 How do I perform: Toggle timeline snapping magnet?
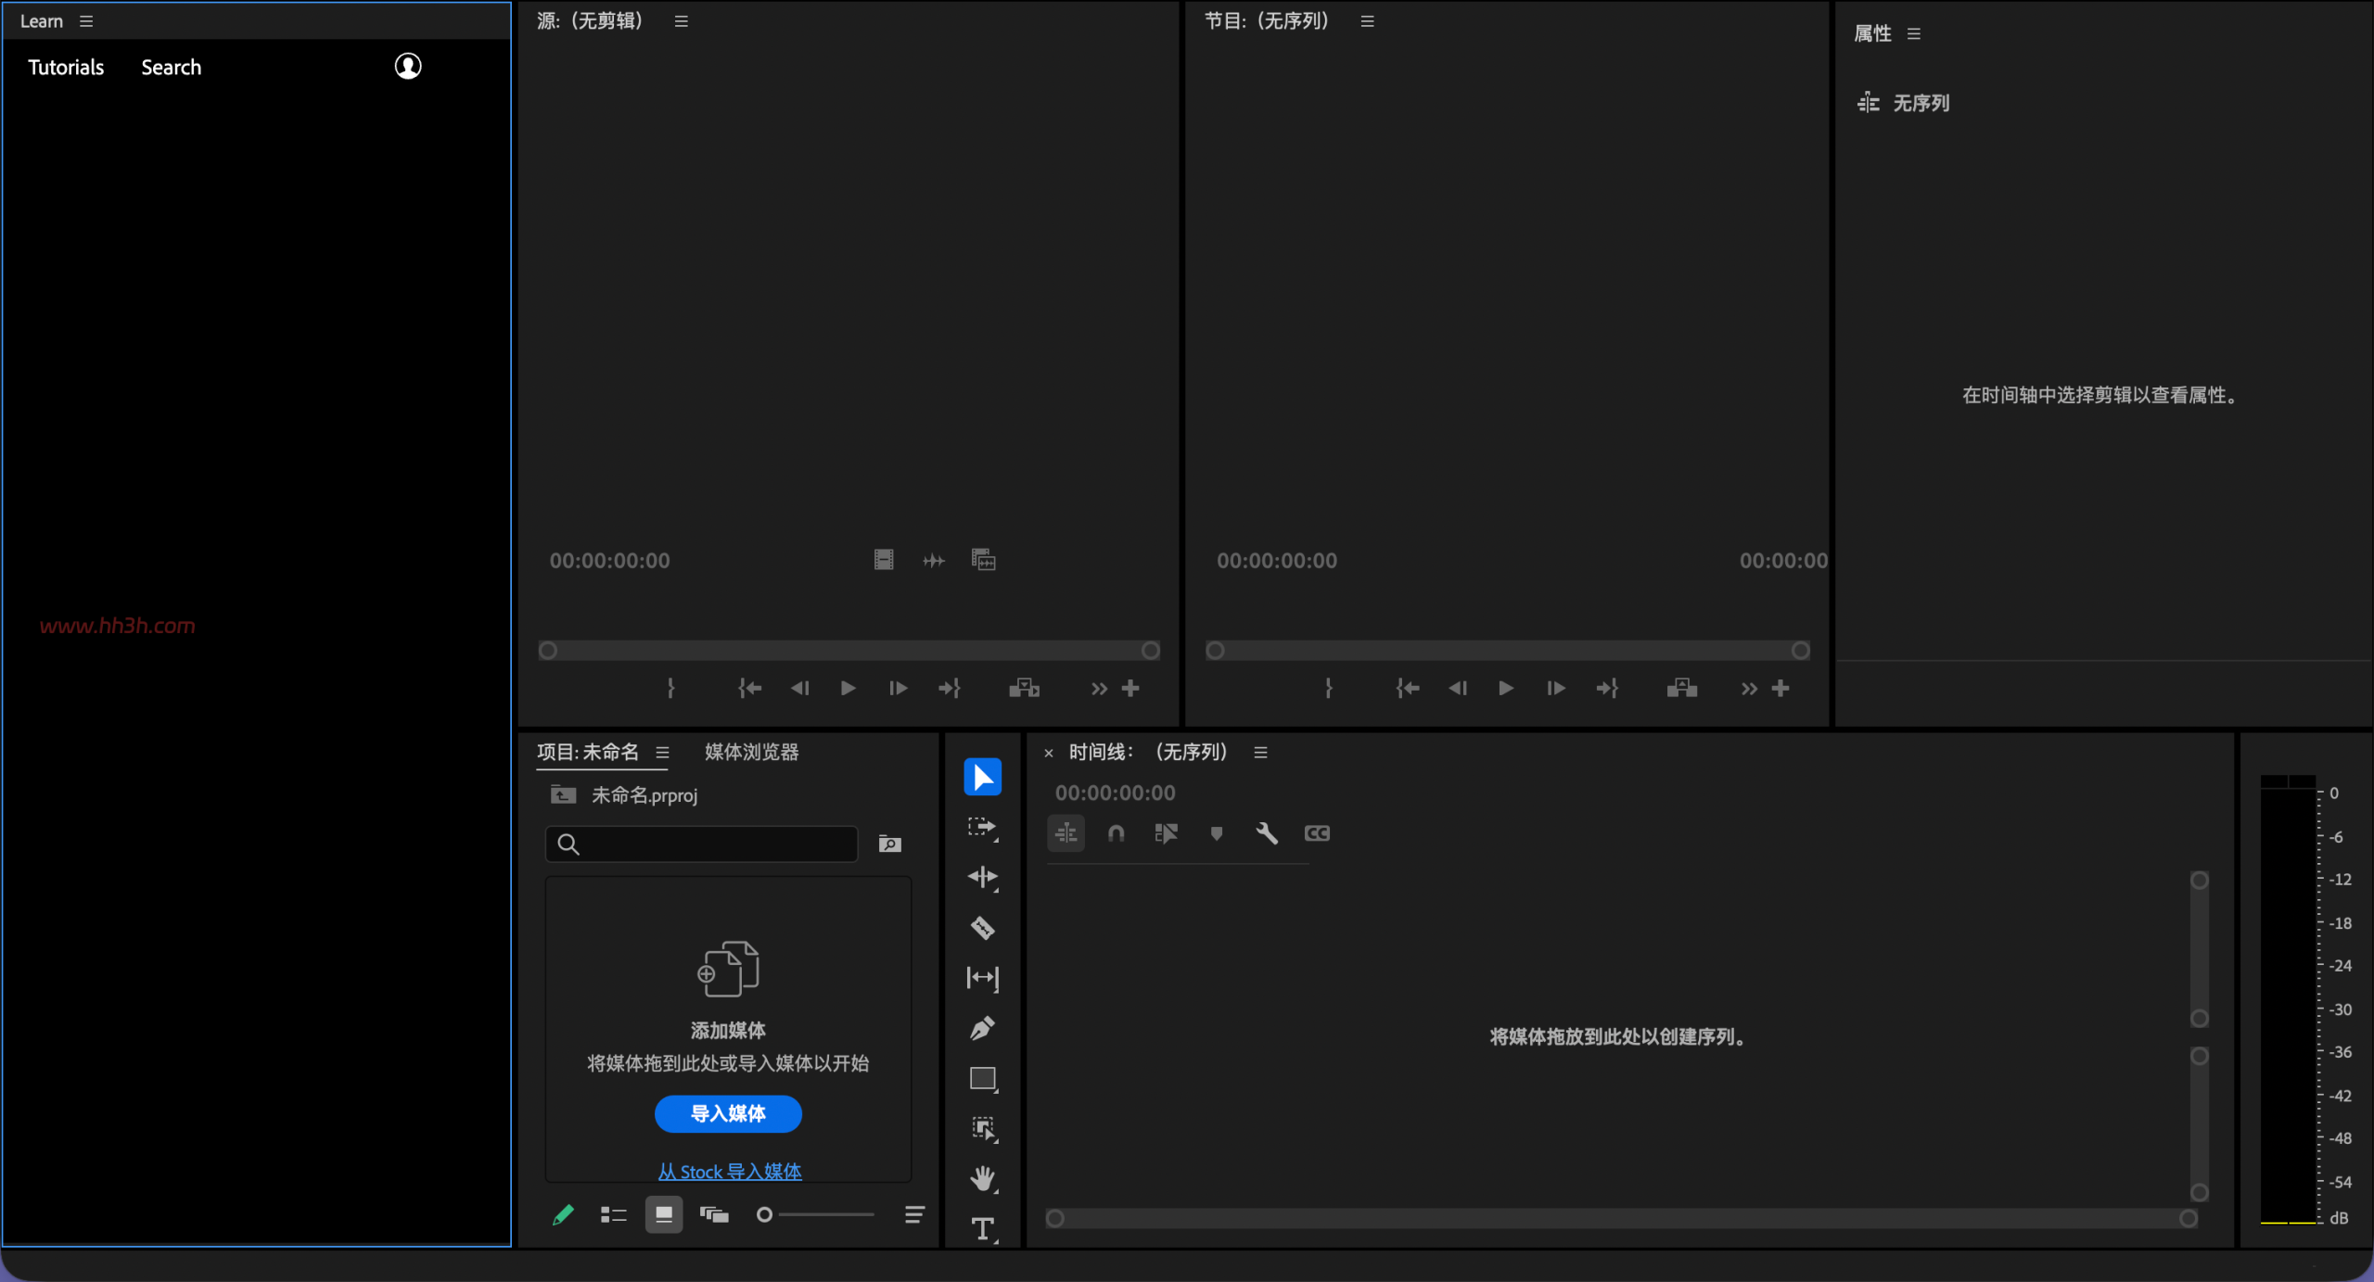1117,833
